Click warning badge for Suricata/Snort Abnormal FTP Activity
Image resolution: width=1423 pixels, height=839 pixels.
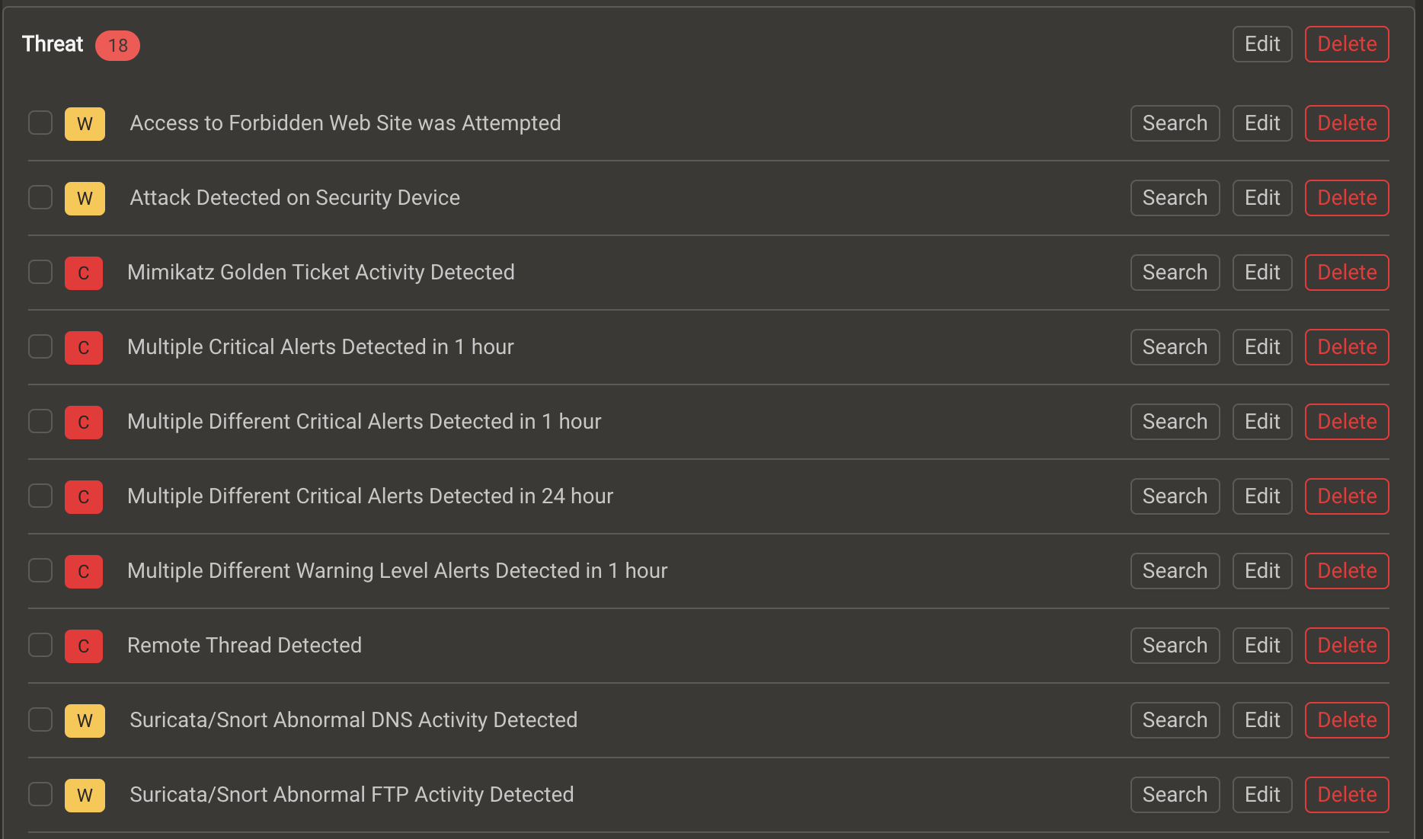tap(85, 795)
